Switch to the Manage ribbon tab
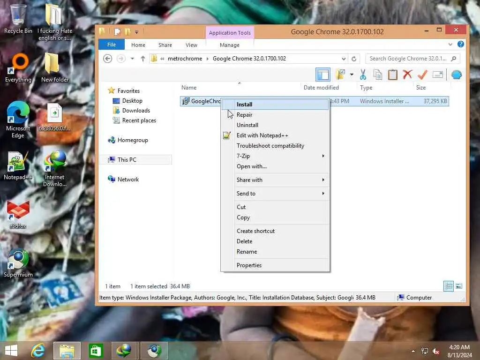The height and width of the screenshot is (360, 480). pyautogui.click(x=230, y=45)
